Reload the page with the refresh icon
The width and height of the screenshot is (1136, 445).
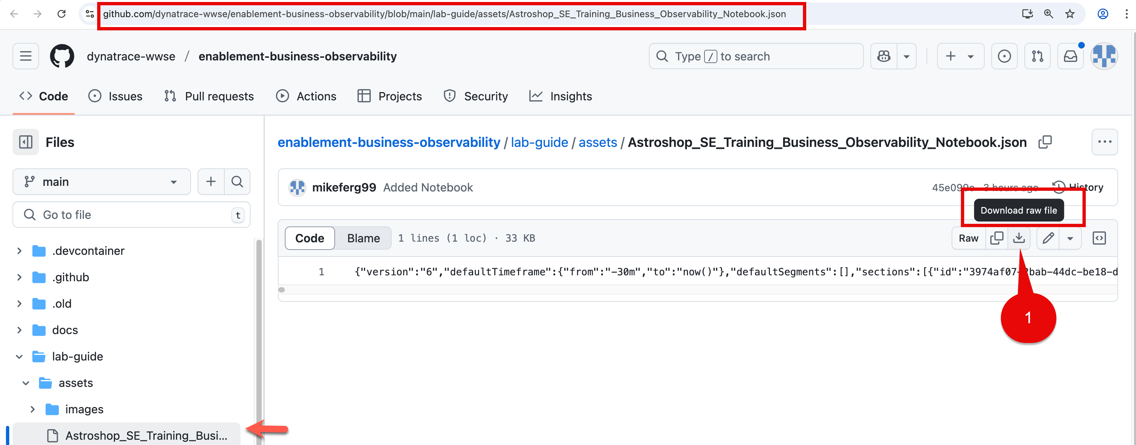(62, 14)
